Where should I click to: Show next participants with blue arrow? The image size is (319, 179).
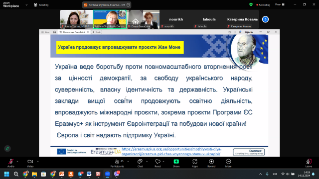tap(265, 19)
